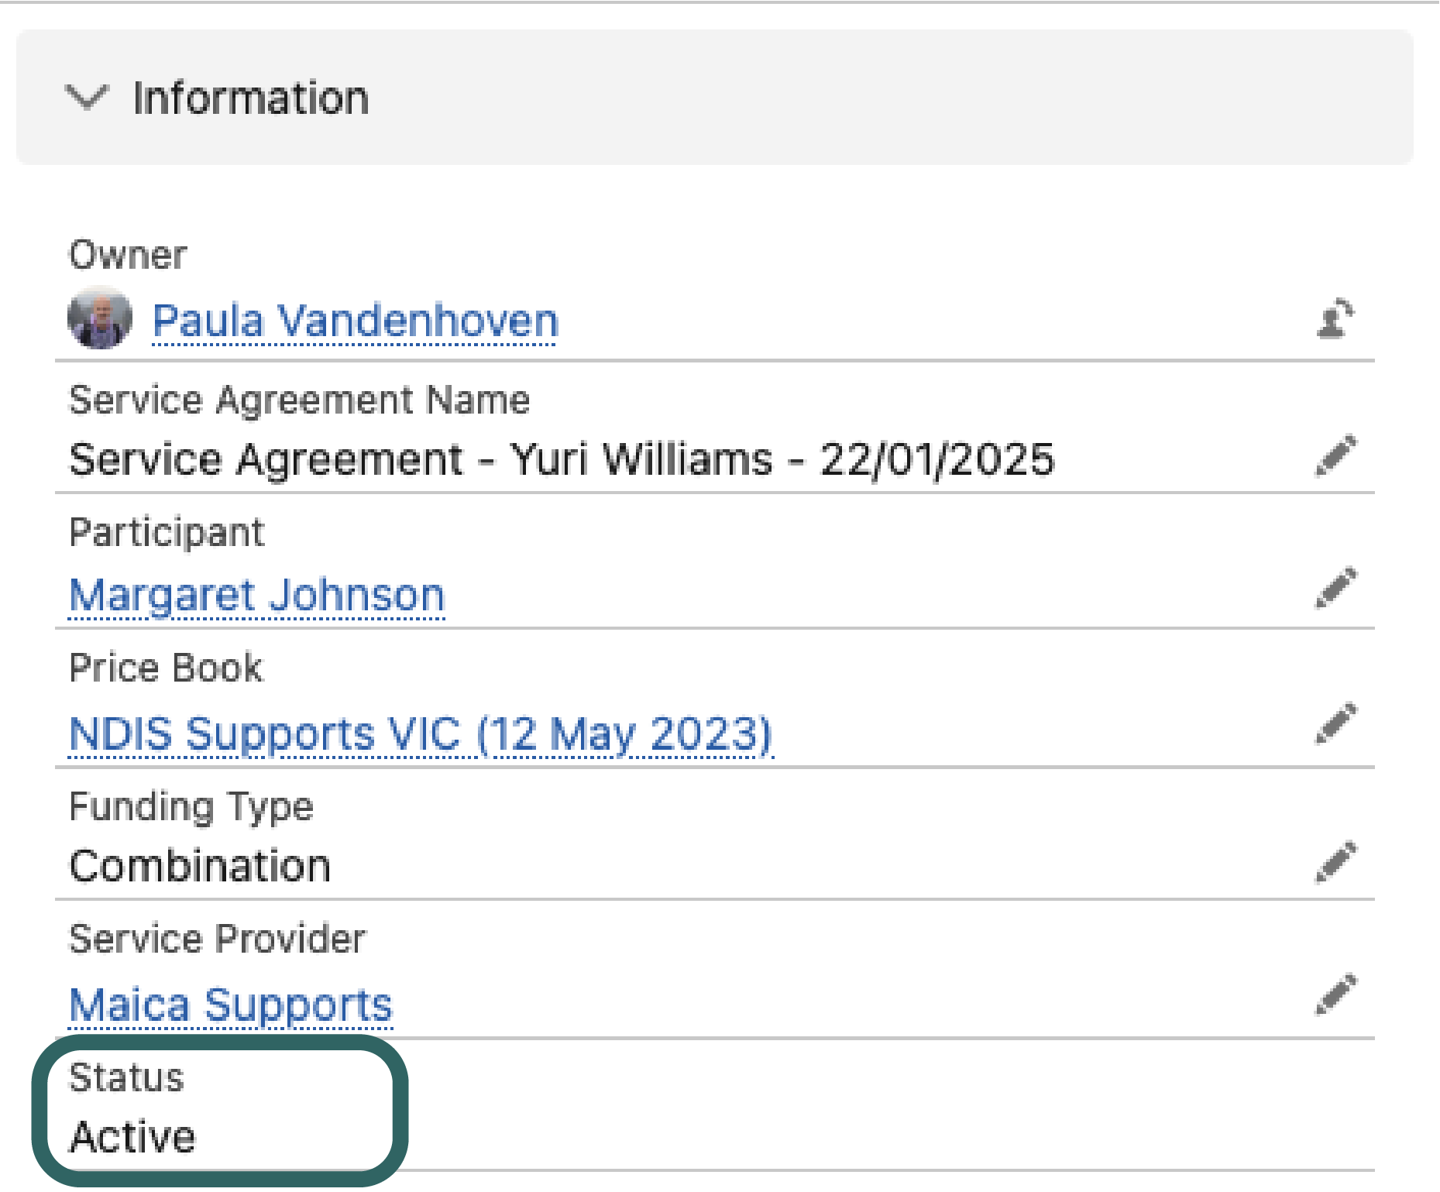The height and width of the screenshot is (1192, 1440).
Task: Open the Maica Supports provider link
Action: (231, 1005)
